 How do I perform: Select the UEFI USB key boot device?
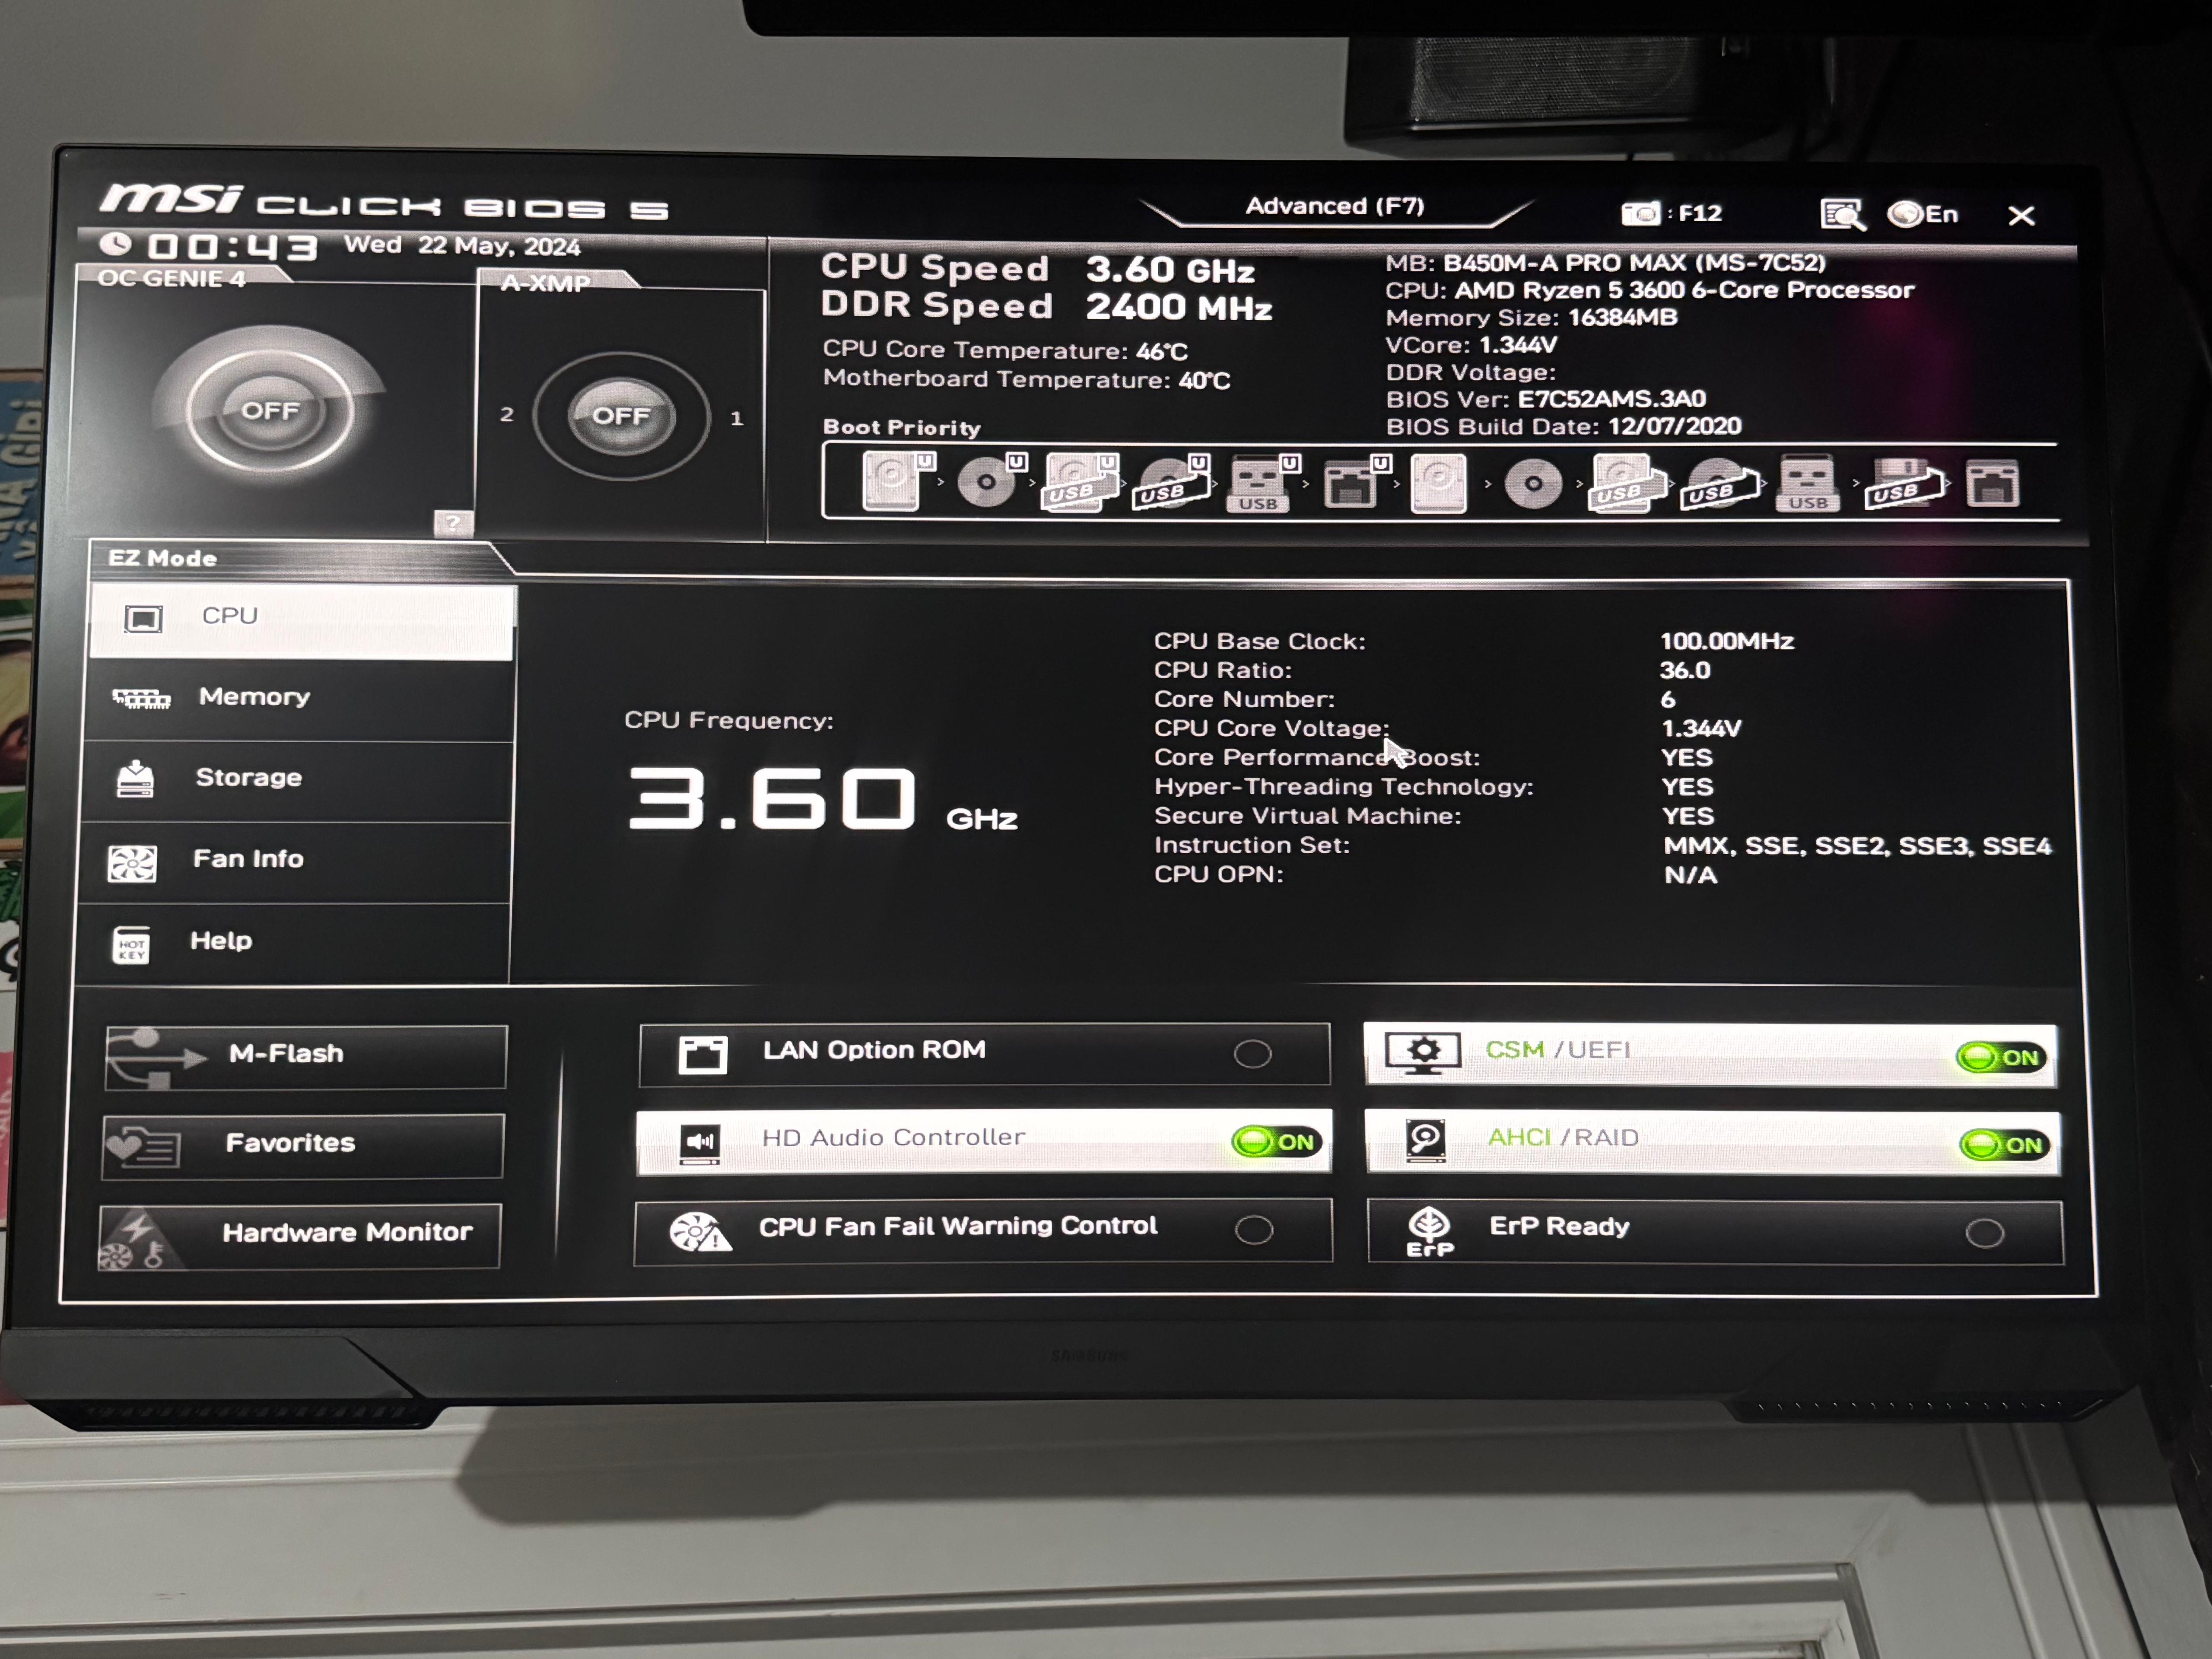tap(1262, 483)
